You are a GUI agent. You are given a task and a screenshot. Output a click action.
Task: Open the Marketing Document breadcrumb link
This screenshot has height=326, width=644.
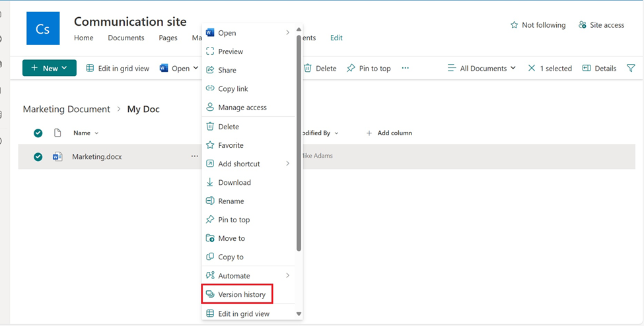point(66,109)
